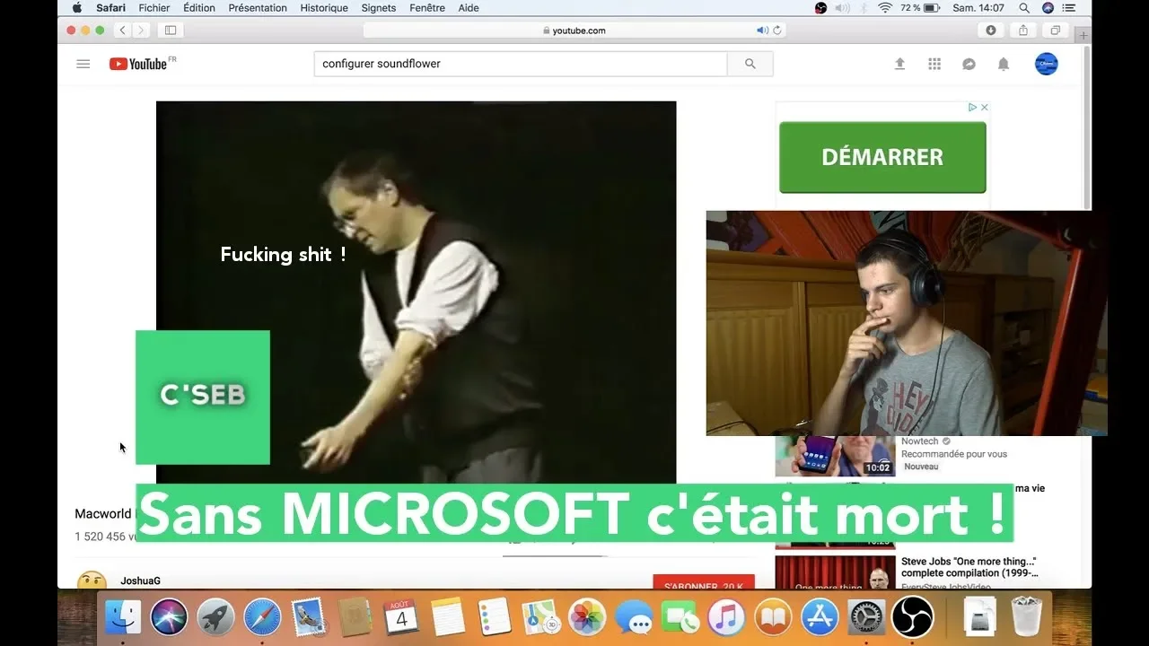1149x646 pixels.
Task: Open iTunes in the Dock
Action: tap(727, 616)
